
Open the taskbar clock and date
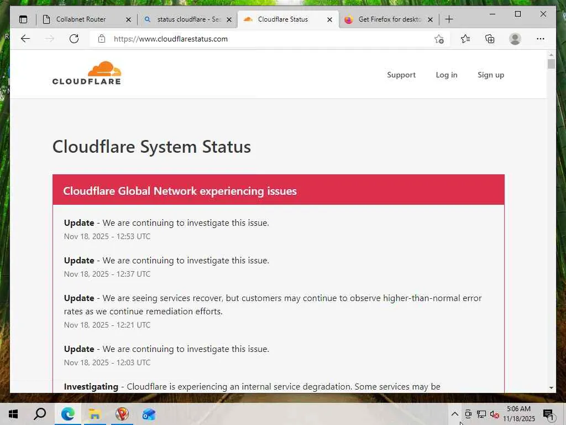point(518,414)
